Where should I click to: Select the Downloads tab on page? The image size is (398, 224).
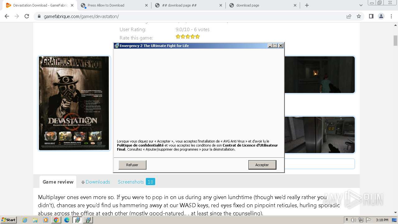(x=96, y=182)
